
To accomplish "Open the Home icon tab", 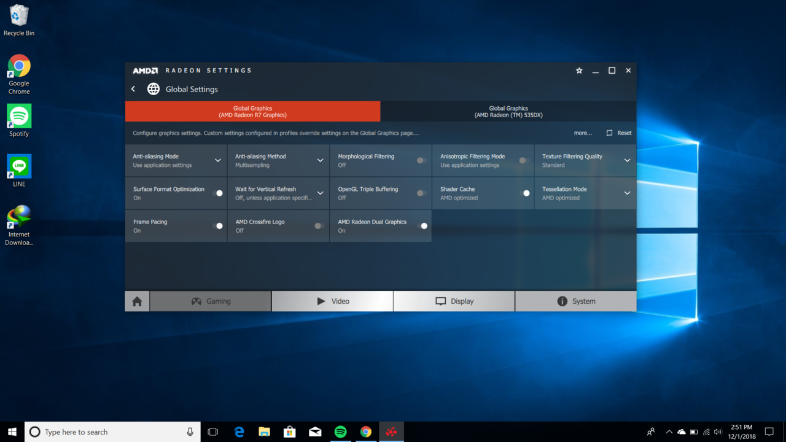I will (137, 301).
